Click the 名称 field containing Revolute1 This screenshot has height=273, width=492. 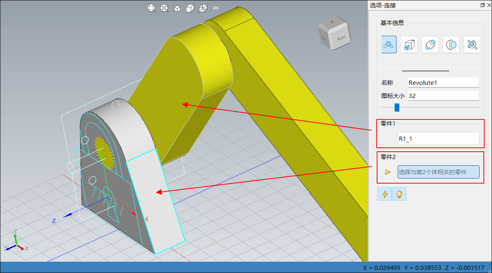(443, 82)
